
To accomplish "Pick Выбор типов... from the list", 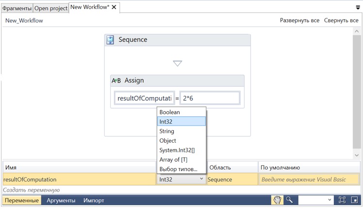I will 179,169.
